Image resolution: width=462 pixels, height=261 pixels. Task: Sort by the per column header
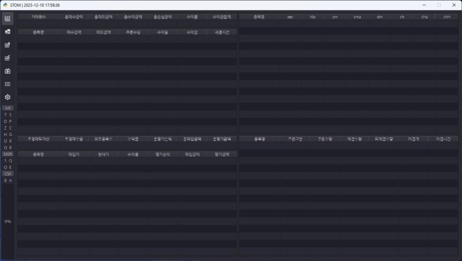tap(290, 17)
